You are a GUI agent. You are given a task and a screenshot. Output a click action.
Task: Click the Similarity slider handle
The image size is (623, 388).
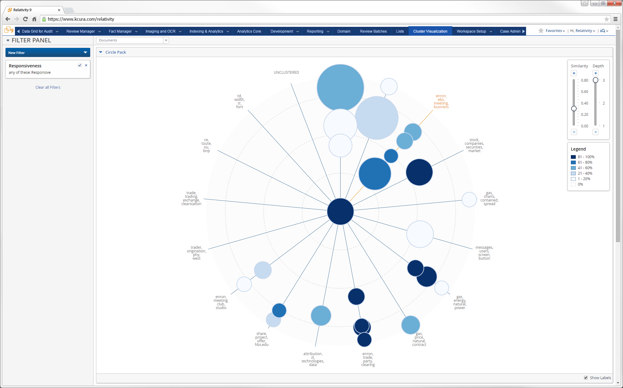tap(574, 109)
